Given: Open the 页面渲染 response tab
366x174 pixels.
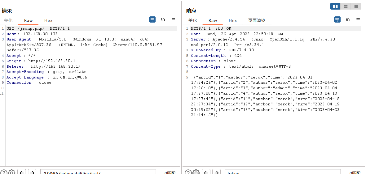Looking at the screenshot, I should (257, 20).
